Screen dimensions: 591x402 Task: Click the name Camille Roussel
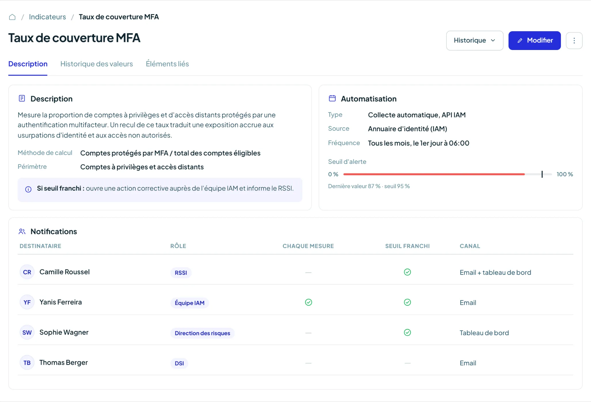(x=65, y=272)
